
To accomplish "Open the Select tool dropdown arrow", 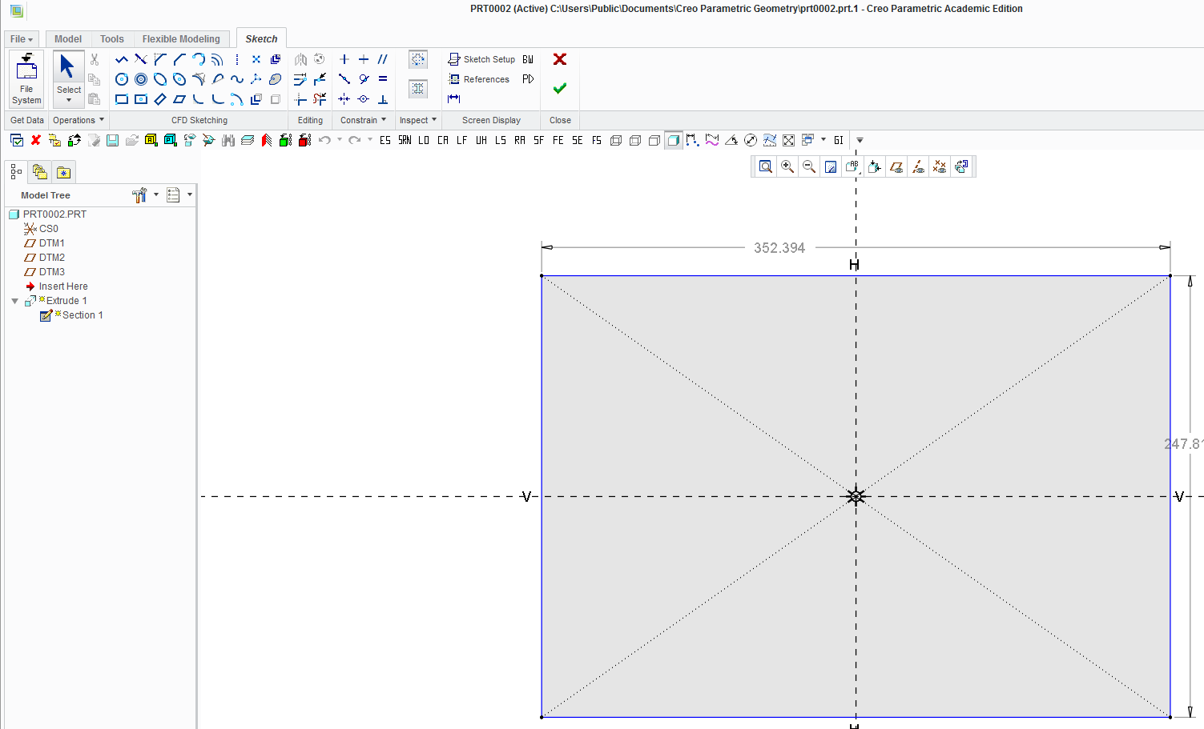I will pyautogui.click(x=69, y=100).
